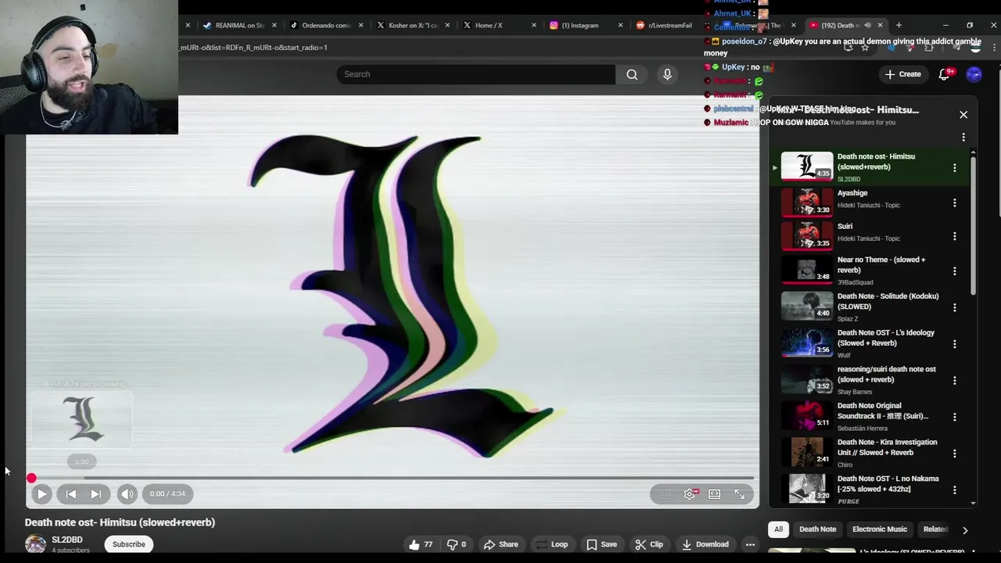Open options for Ayashige playlist item
The image size is (1001, 563).
(954, 203)
